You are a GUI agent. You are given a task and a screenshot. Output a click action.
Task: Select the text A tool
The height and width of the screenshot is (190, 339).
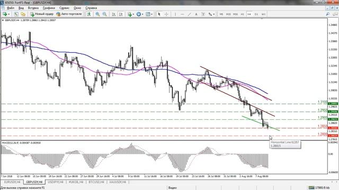(x=197, y=14)
